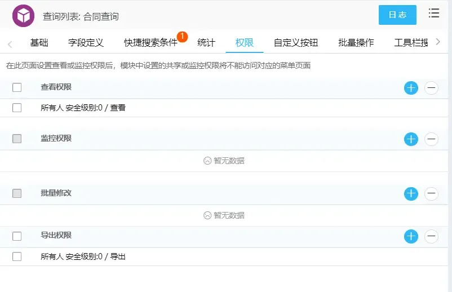
Task: Click the title 查询列表: 合同查询
Action: (x=81, y=16)
